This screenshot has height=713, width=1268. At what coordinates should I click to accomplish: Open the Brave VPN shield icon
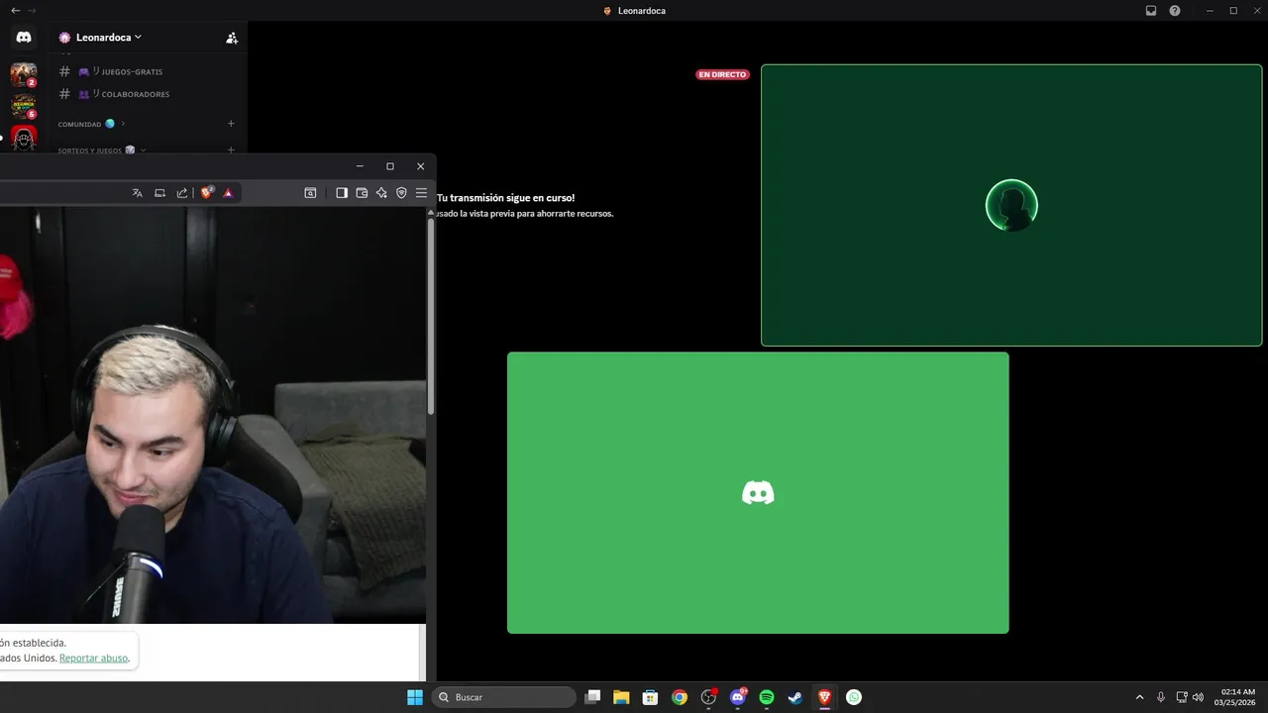tap(401, 193)
